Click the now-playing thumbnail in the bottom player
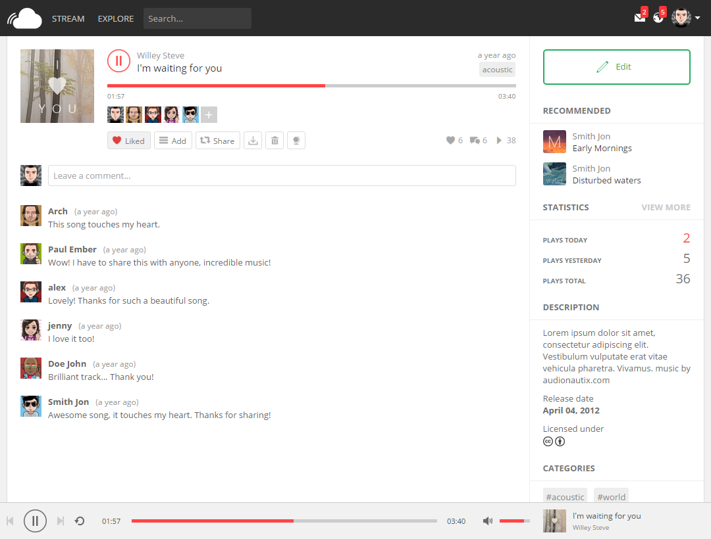Screen dimensions: 711x539 coord(554,521)
